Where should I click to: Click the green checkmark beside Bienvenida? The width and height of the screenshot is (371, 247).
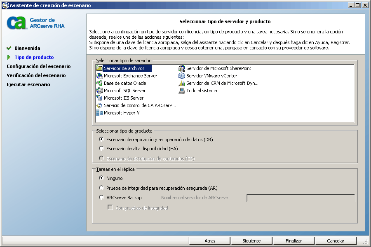(9, 48)
